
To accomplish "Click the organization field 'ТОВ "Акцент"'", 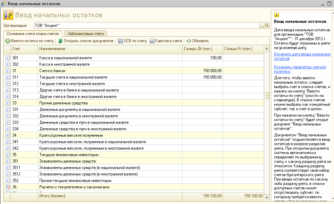I will click(146, 26).
